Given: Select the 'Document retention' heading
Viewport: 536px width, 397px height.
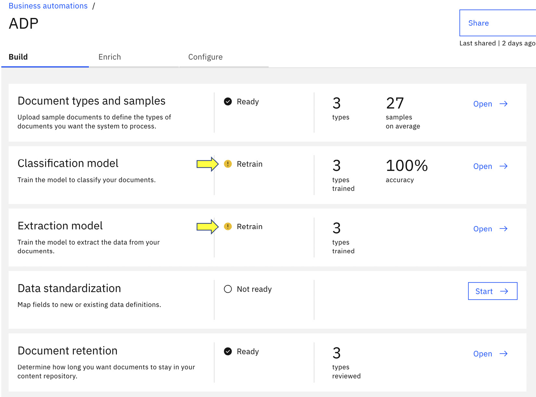Looking at the screenshot, I should (68, 351).
